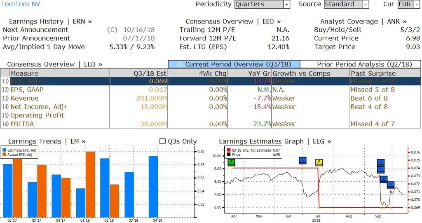The image size is (422, 223).
Task: Switch to Prior Period Analysis (Q2/18) tab
Action: point(360,64)
